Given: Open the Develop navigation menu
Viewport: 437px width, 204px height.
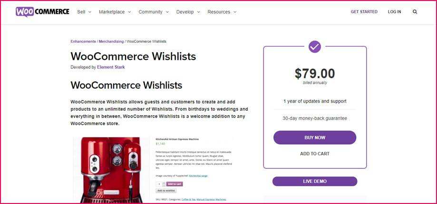Looking at the screenshot, I should pos(188,12).
